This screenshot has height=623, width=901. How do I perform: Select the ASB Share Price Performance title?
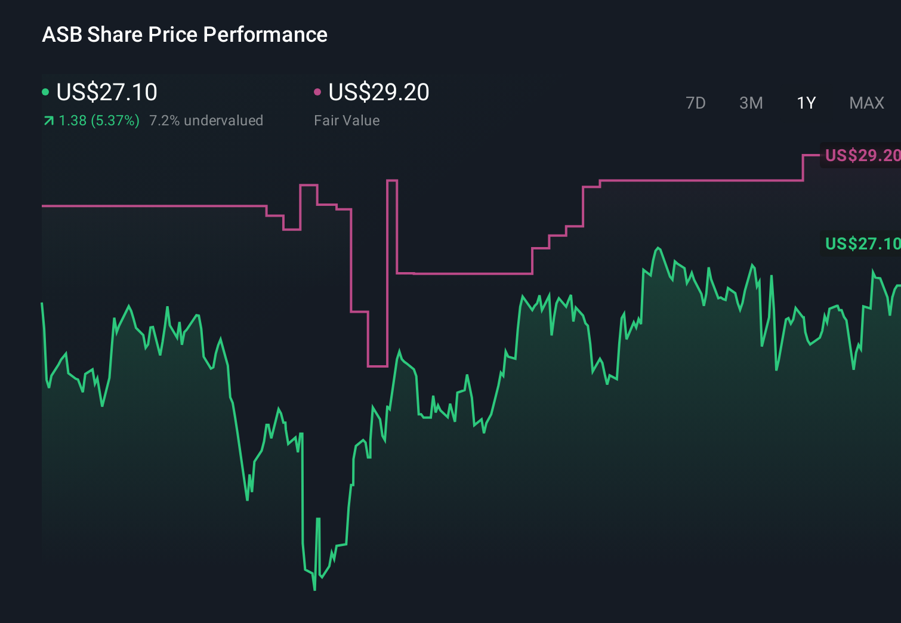[x=185, y=35]
